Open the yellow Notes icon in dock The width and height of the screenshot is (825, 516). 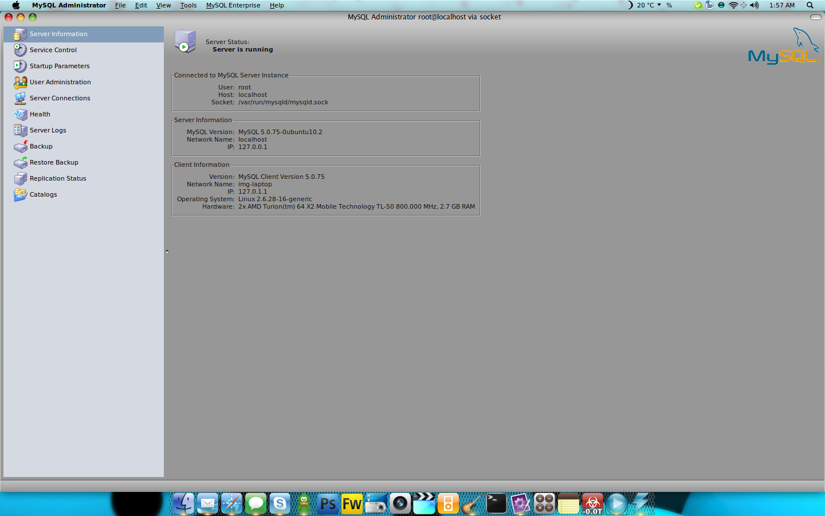(x=568, y=503)
